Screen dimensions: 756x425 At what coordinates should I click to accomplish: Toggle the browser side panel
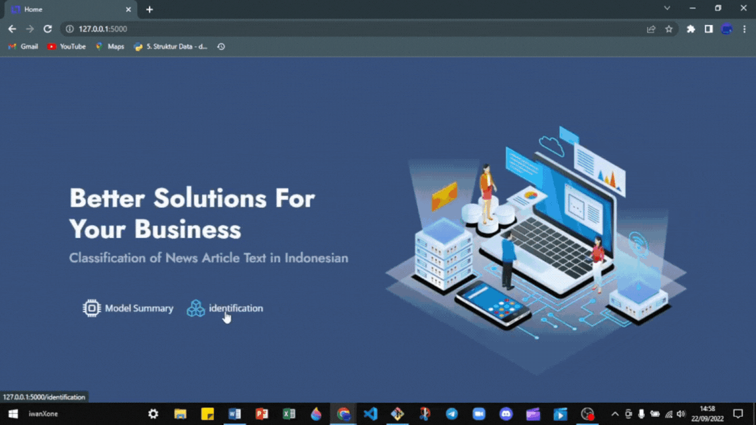click(709, 29)
